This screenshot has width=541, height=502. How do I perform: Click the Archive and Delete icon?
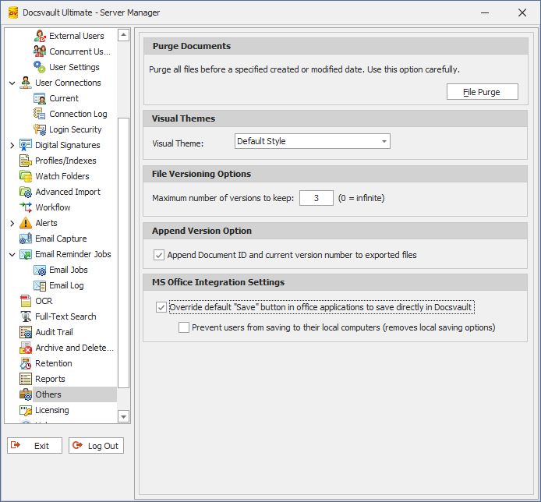point(26,348)
